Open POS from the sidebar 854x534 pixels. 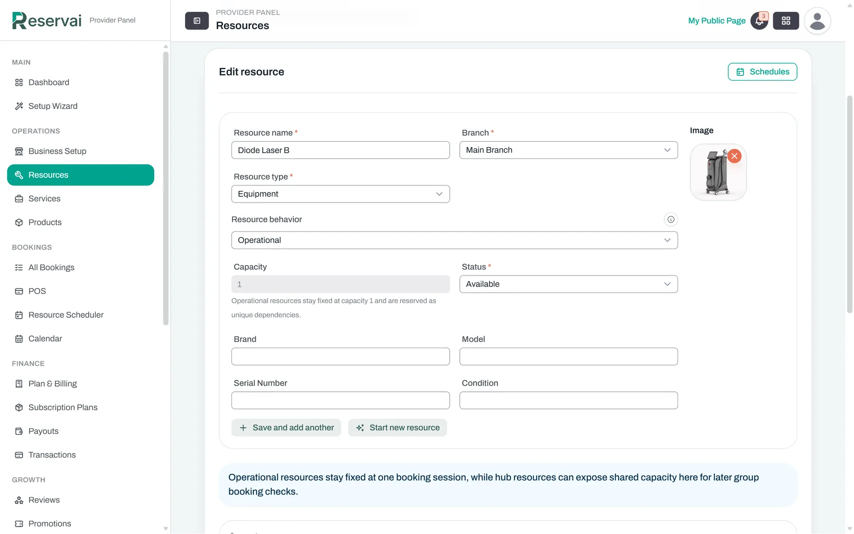(x=81, y=291)
